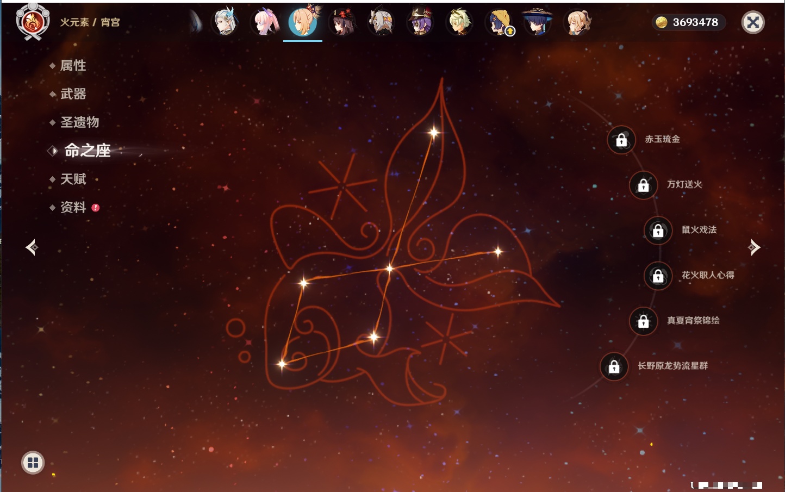Click the 火元素 / 宵宫 title text

(90, 22)
